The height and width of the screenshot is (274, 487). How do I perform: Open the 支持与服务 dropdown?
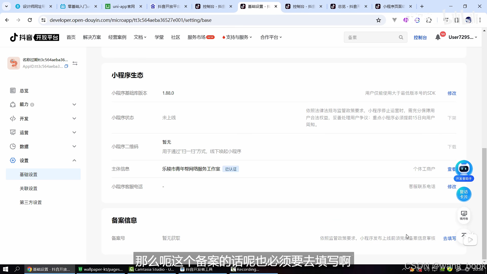click(x=237, y=37)
